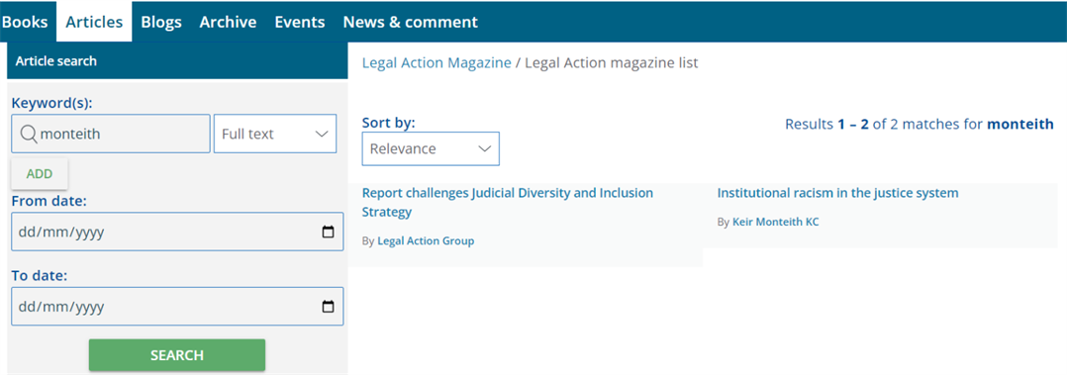Click the Keir Monteith KC author link
The height and width of the screenshot is (375, 1067).
click(775, 222)
